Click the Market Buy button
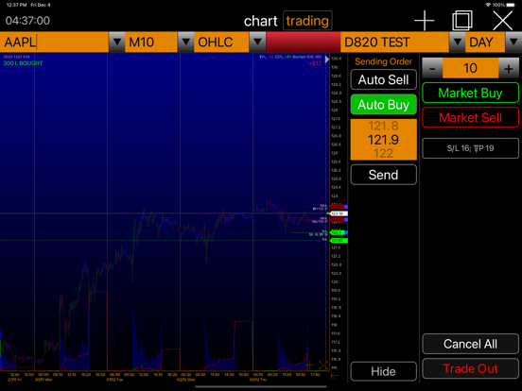Screen dimensions: 522x391 click(470, 93)
